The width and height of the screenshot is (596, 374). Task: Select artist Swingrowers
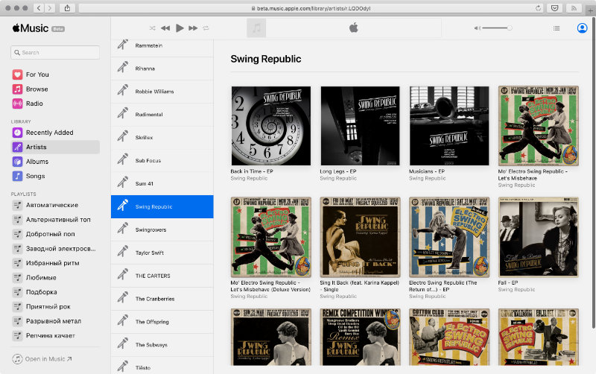[x=162, y=230]
